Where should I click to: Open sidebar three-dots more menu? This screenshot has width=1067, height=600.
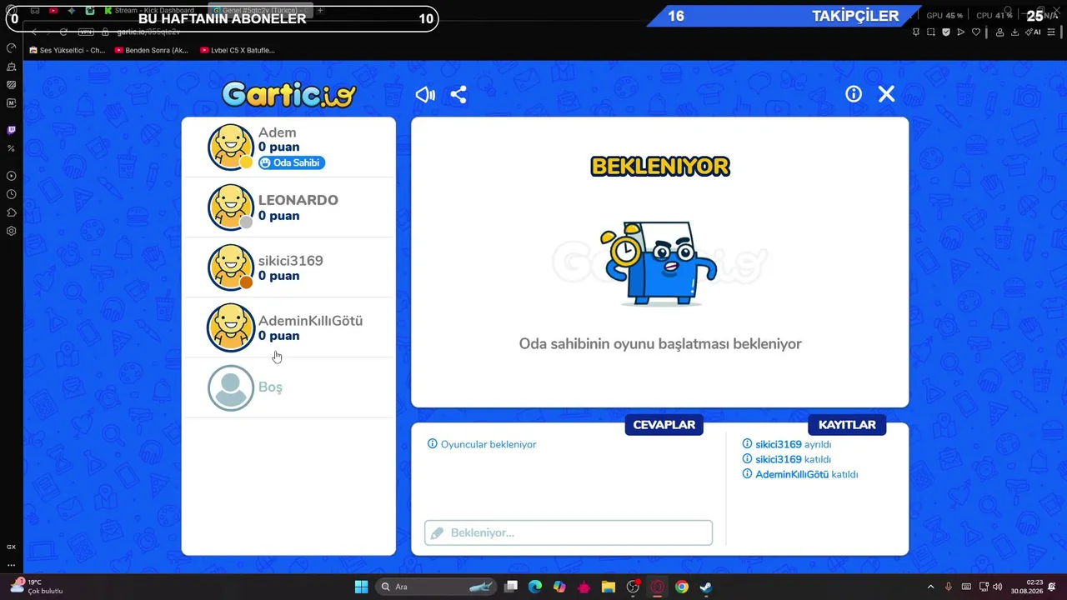click(12, 565)
